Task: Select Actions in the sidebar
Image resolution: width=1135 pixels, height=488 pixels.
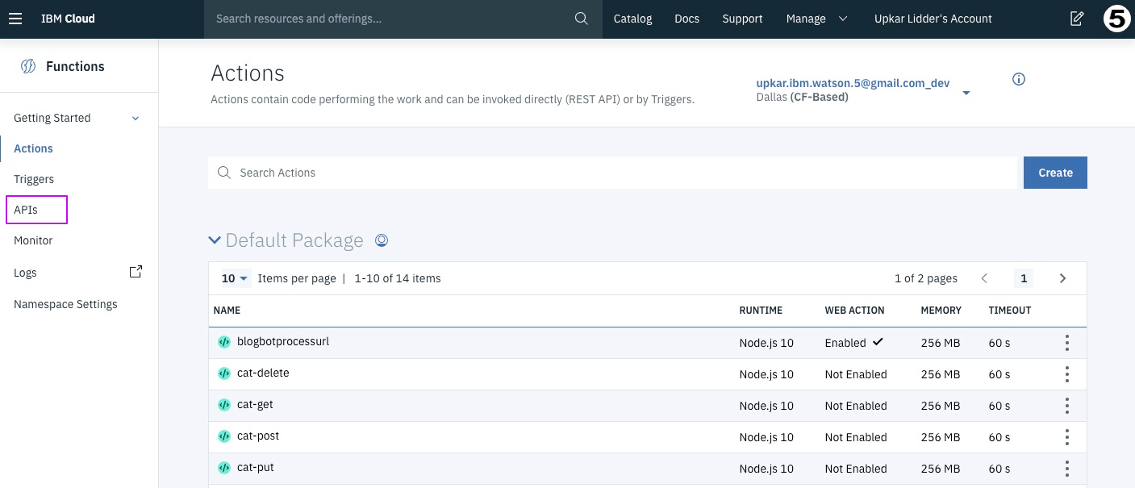Action: [x=34, y=148]
